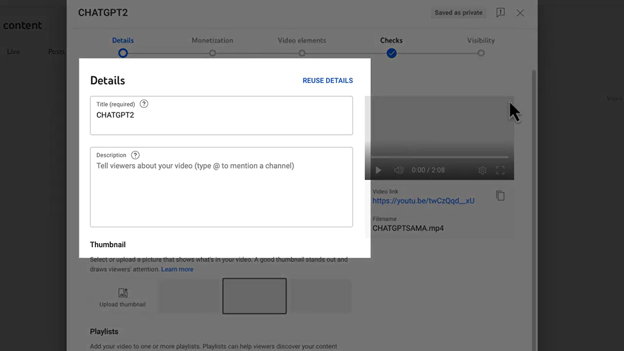
Task: Enter fullscreen in video preview
Action: [x=500, y=170]
